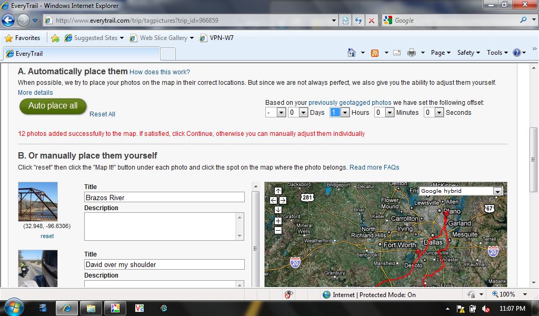Click the 'Brazos River' title field
This screenshot has width=539, height=316.
click(164, 197)
